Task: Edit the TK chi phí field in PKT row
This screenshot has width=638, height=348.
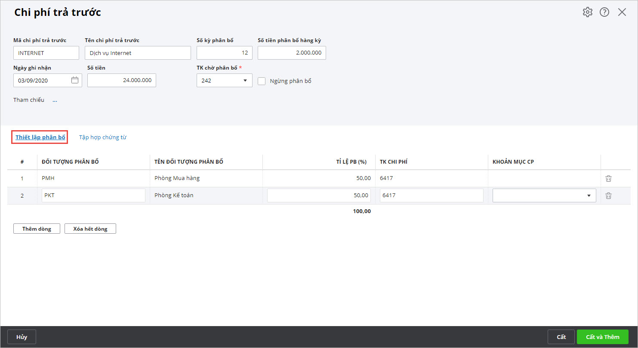Action: pyautogui.click(x=431, y=195)
